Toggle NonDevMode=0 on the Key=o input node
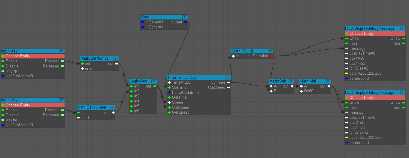This screenshot has width=409, height=158. (x=19, y=125)
